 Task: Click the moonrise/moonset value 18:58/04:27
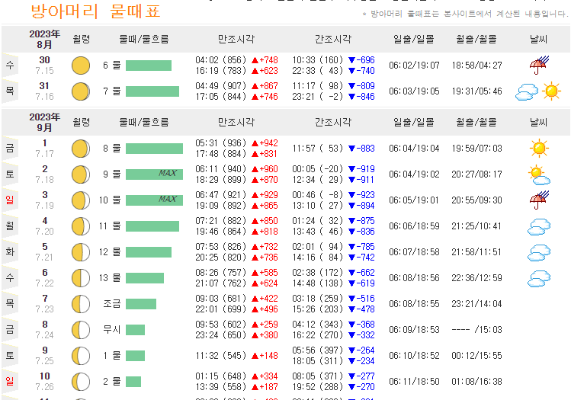[x=476, y=66]
